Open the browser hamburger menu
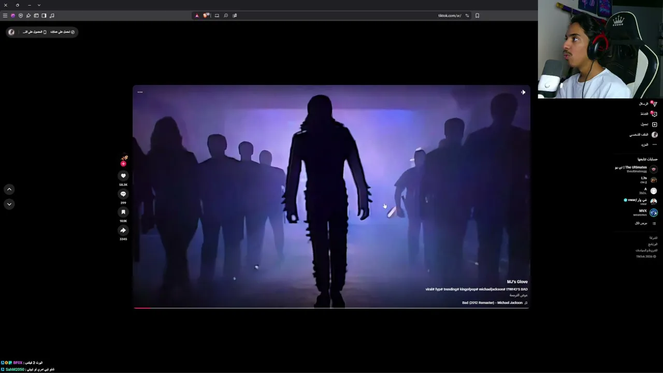The image size is (663, 373). point(5,16)
